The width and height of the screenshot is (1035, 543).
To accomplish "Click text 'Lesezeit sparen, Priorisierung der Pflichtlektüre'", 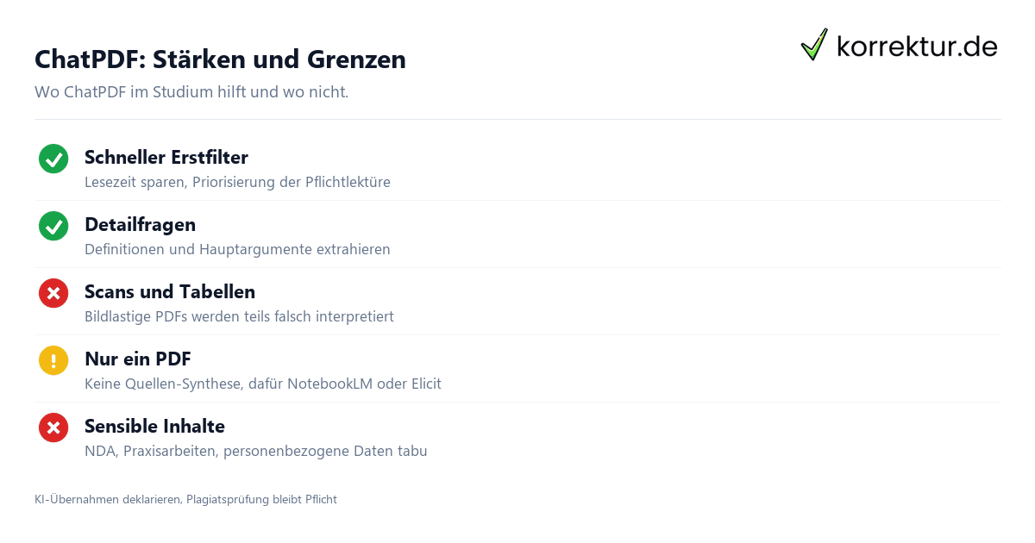I will (x=237, y=182).
